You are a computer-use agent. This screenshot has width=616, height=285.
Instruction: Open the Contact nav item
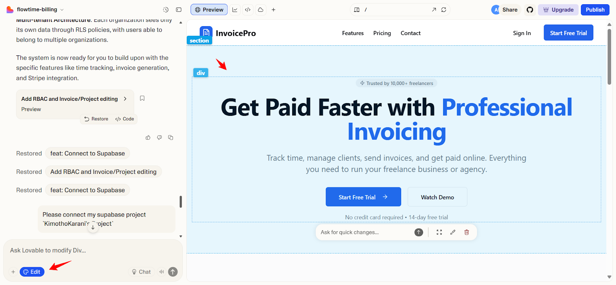(x=410, y=33)
